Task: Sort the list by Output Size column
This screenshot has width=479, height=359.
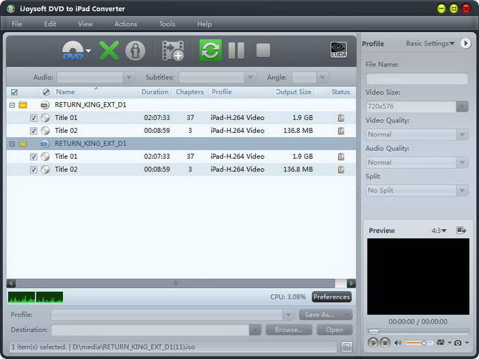Action: tap(294, 92)
